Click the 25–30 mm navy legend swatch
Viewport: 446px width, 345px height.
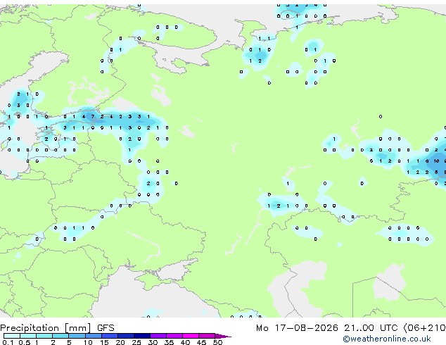[141, 336]
